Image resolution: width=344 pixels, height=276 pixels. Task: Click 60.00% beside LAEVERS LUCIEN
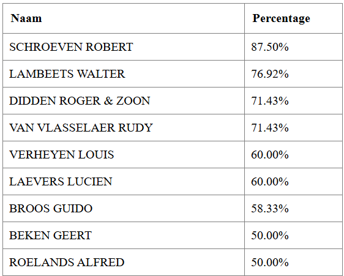click(x=270, y=181)
